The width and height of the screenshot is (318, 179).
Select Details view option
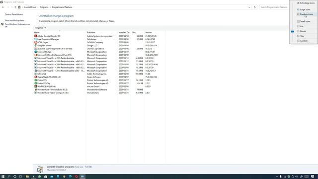(302, 31)
